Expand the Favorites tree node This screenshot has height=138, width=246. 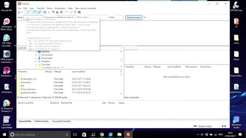coord(36,65)
